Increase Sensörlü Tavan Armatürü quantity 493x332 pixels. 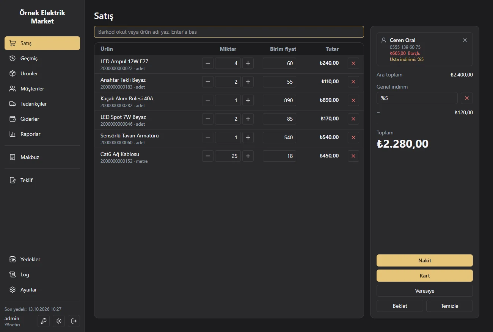pyautogui.click(x=248, y=137)
